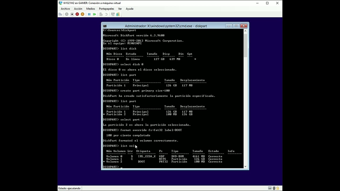
Task: Click the cmd.exe window title bar
Action: [166, 26]
